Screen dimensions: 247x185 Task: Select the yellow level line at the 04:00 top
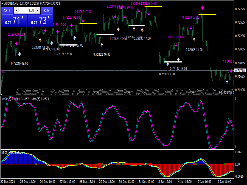tap(153, 7)
